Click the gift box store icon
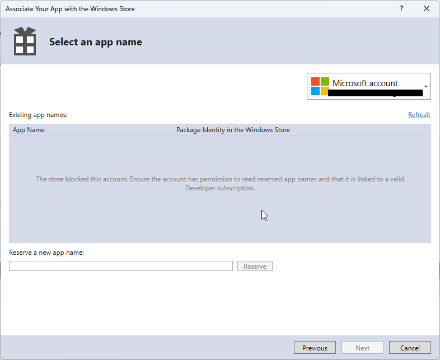 (x=25, y=41)
